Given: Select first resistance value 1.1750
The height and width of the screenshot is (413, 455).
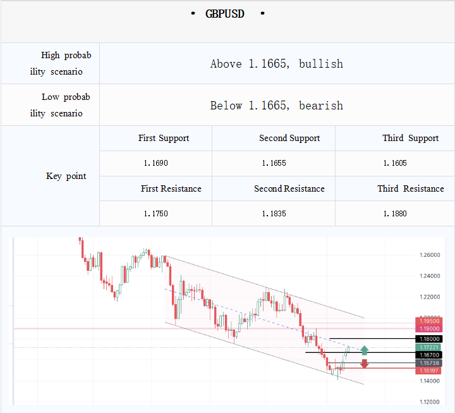Looking at the screenshot, I should pyautogui.click(x=156, y=214).
